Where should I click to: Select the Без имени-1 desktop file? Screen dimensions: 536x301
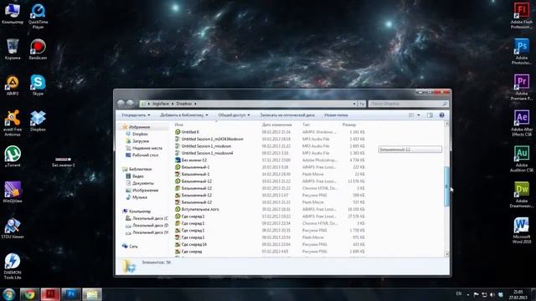(x=64, y=162)
